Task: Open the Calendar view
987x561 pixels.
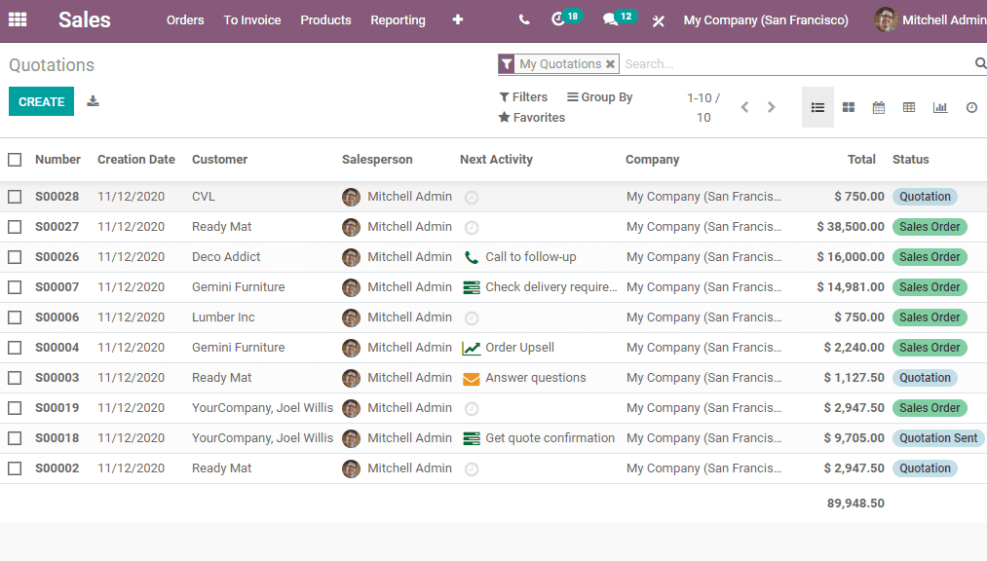Action: pyautogui.click(x=878, y=107)
